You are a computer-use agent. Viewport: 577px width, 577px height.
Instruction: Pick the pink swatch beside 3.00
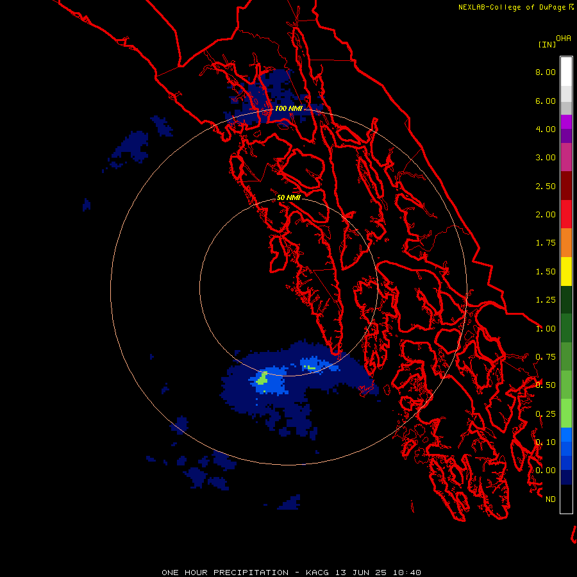(x=566, y=157)
